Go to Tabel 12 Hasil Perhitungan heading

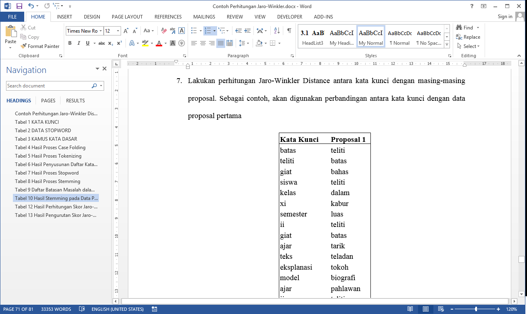tap(56, 207)
